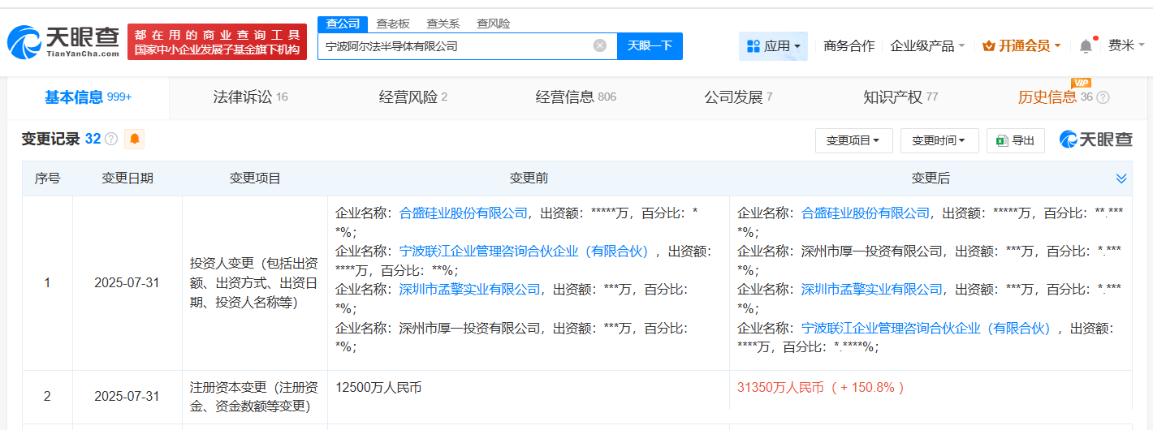1153x430 pixels.
Task: Expand the 变更项目 filter dropdown
Action: (x=853, y=140)
